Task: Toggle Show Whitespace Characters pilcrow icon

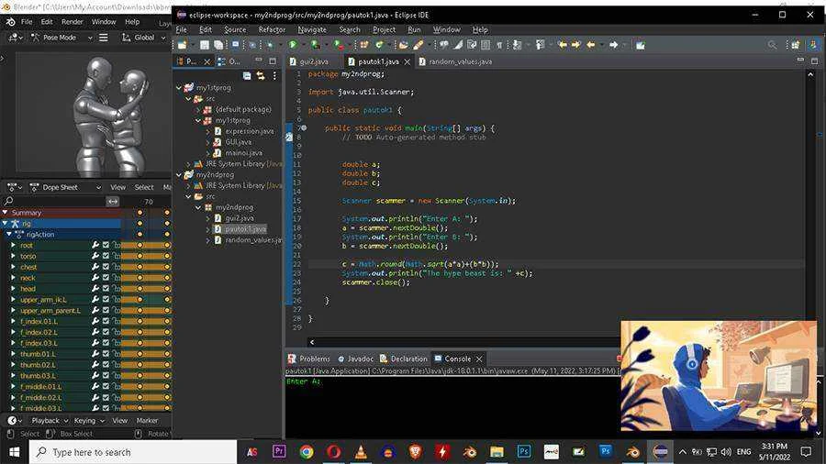Action: (499, 45)
